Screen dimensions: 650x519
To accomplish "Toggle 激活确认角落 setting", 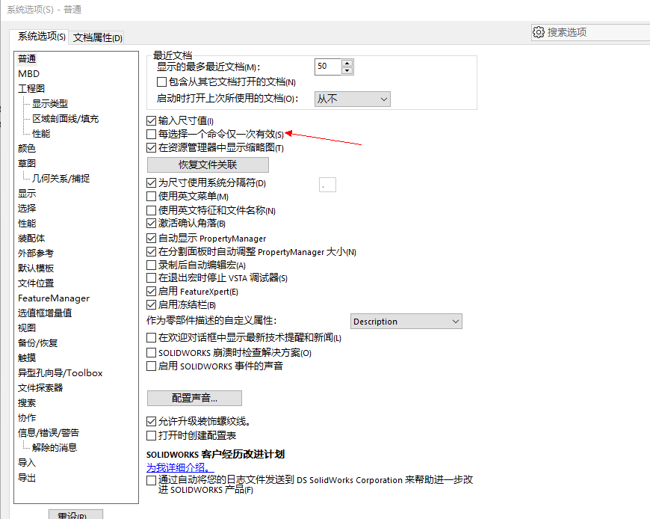I will click(151, 223).
